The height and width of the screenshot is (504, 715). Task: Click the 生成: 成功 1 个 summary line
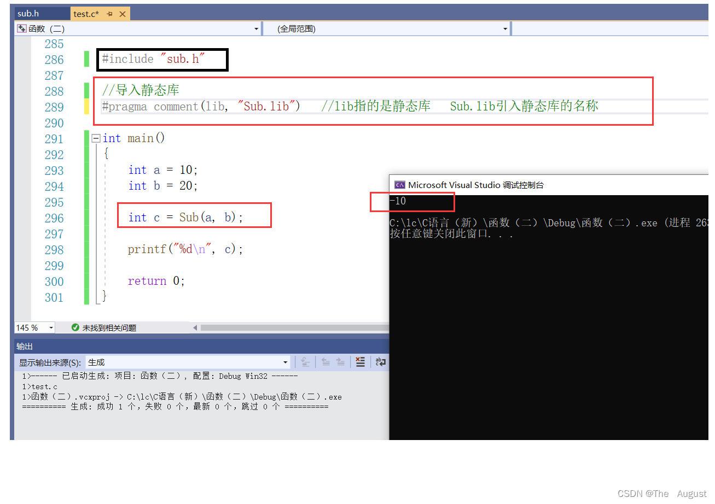pyautogui.click(x=175, y=407)
